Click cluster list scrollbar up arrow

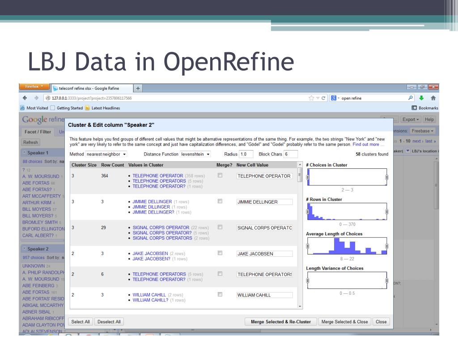pyautogui.click(x=300, y=164)
